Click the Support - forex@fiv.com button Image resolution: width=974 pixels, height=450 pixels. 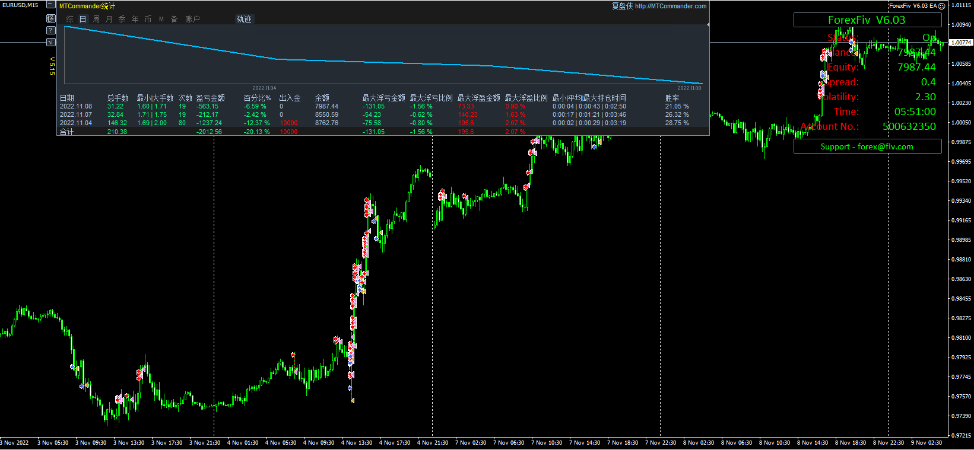click(x=867, y=146)
